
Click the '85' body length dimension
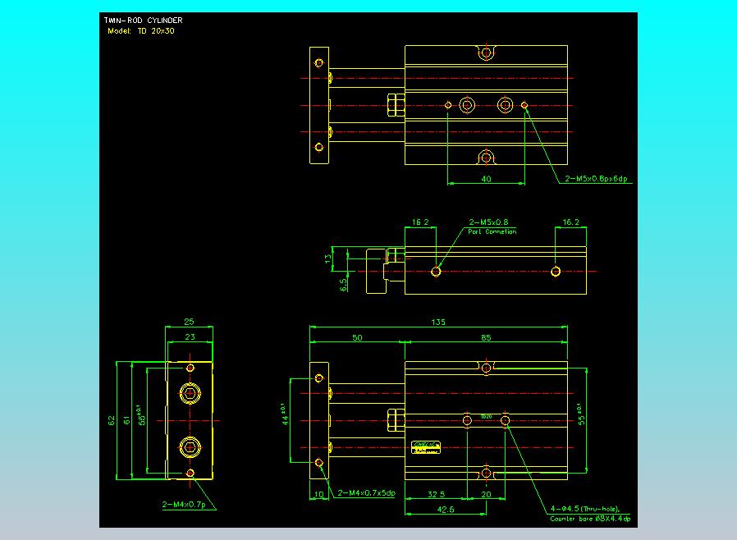486,337
